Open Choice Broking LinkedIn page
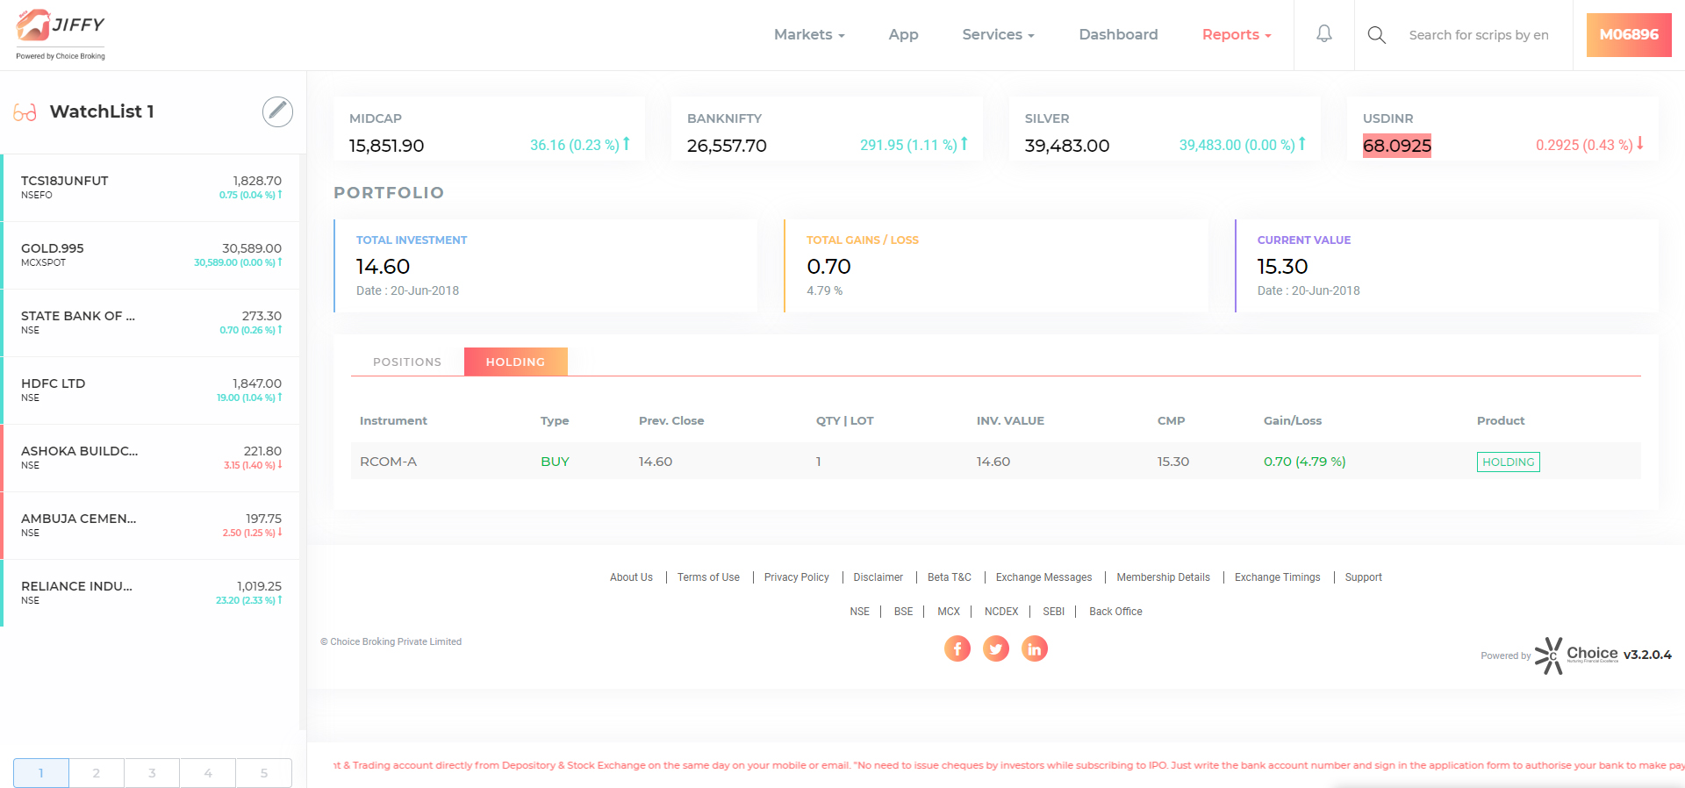The image size is (1685, 788). [x=1035, y=648]
